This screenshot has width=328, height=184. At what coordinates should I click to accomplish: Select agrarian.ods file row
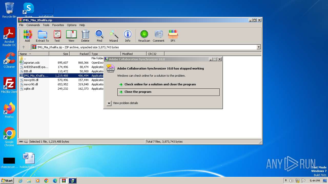[x=61, y=63]
